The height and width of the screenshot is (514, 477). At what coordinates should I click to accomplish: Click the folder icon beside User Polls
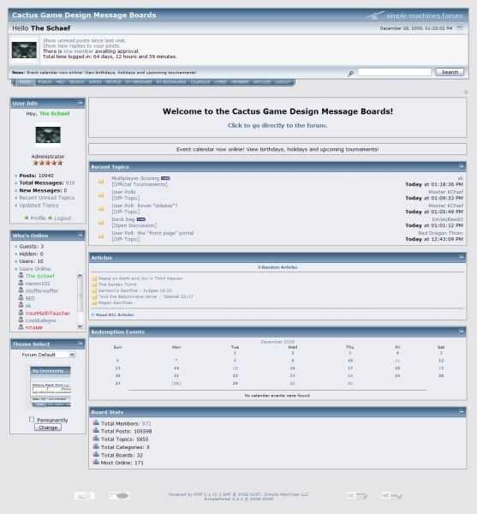tap(101, 194)
